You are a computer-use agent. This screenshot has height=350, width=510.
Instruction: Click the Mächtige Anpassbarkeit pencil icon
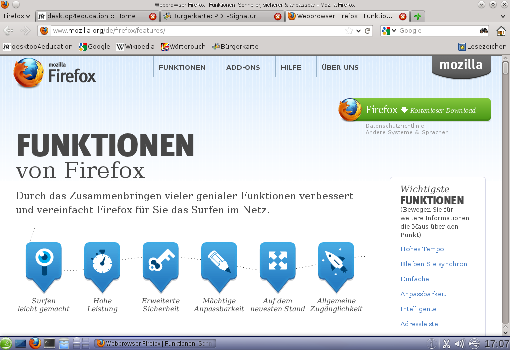pyautogui.click(x=219, y=267)
